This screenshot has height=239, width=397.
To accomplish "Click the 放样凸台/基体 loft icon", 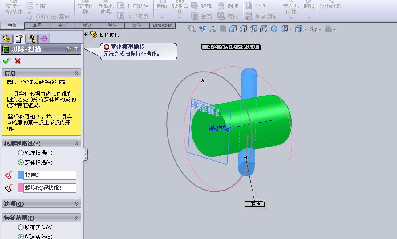I will coord(30,16).
